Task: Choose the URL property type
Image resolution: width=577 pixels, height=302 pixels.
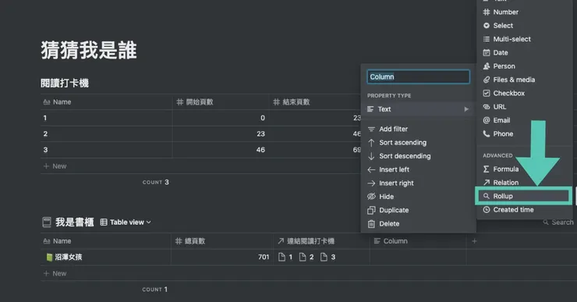Action: click(x=524, y=107)
